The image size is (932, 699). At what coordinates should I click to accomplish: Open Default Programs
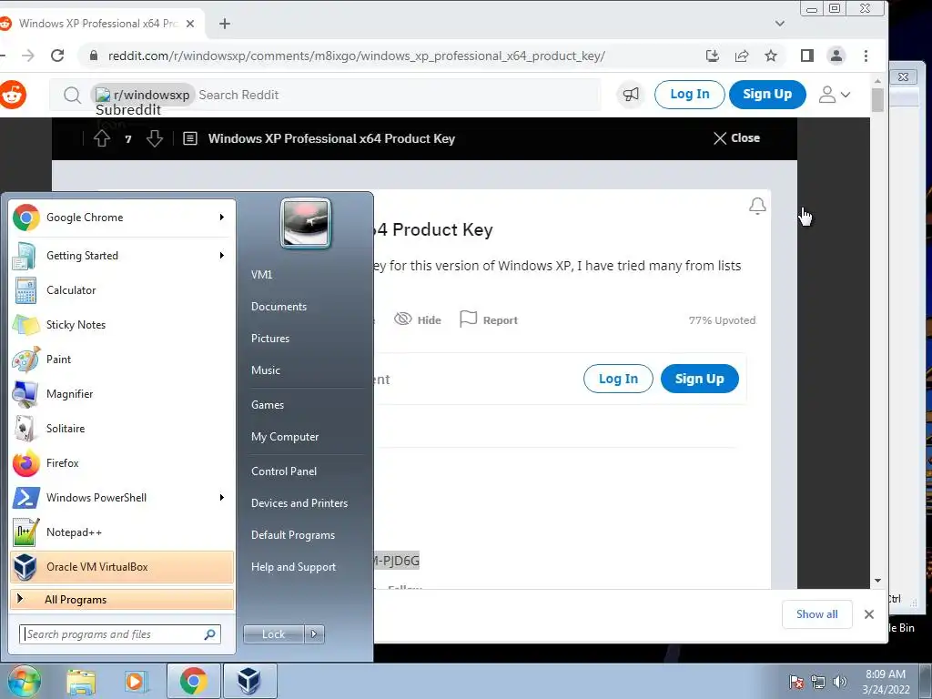293,535
